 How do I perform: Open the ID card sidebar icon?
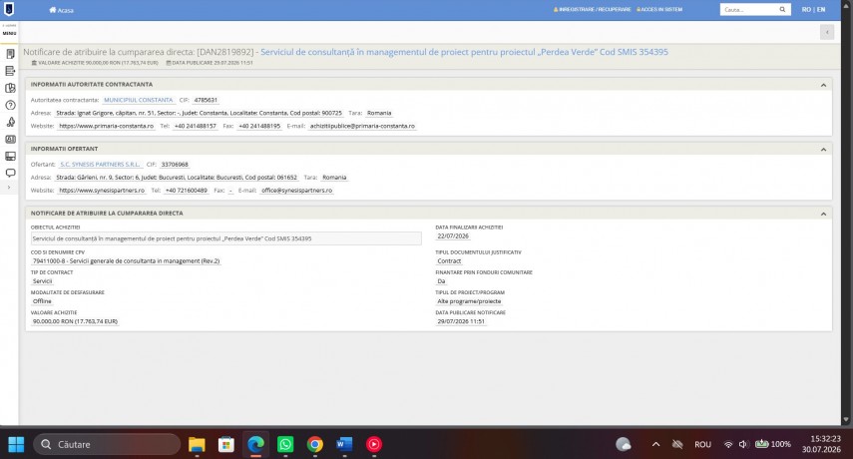pyautogui.click(x=10, y=140)
